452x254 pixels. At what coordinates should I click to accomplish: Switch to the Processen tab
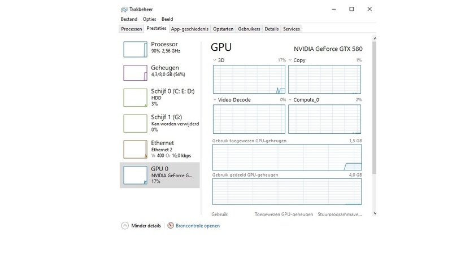click(x=132, y=29)
